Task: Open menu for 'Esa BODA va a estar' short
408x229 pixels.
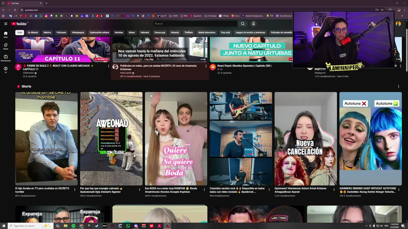Action: 204,190
